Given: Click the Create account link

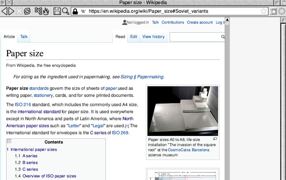Looking at the screenshot, I should [x=200, y=22].
